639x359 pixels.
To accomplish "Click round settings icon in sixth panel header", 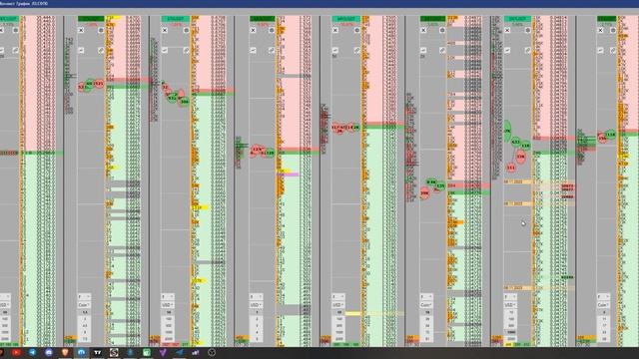I will tap(442, 30).
